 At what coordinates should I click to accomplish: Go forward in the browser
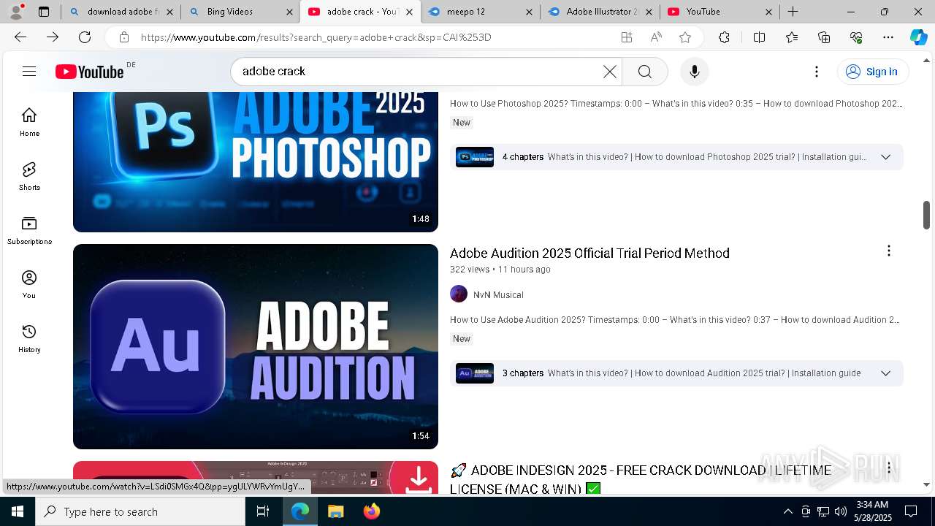53,37
